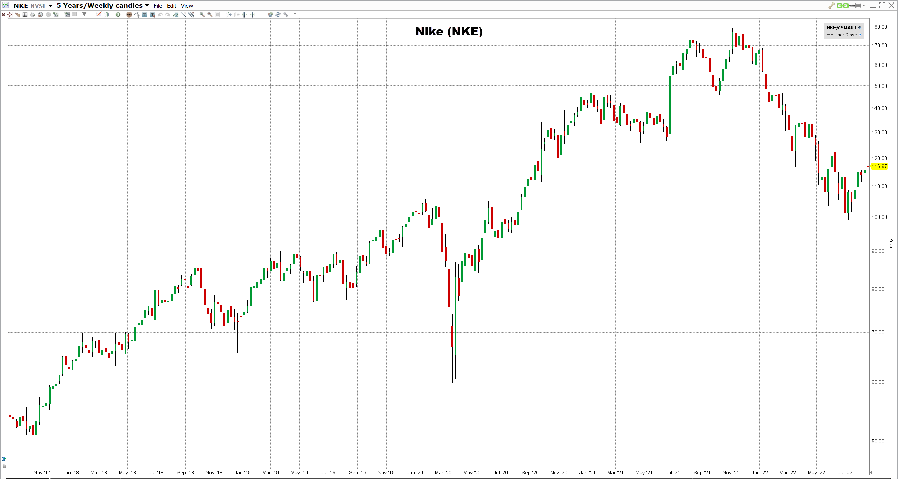Screen dimensions: 898x479
Task: Click the yellow 116.97 price label
Action: 879,166
